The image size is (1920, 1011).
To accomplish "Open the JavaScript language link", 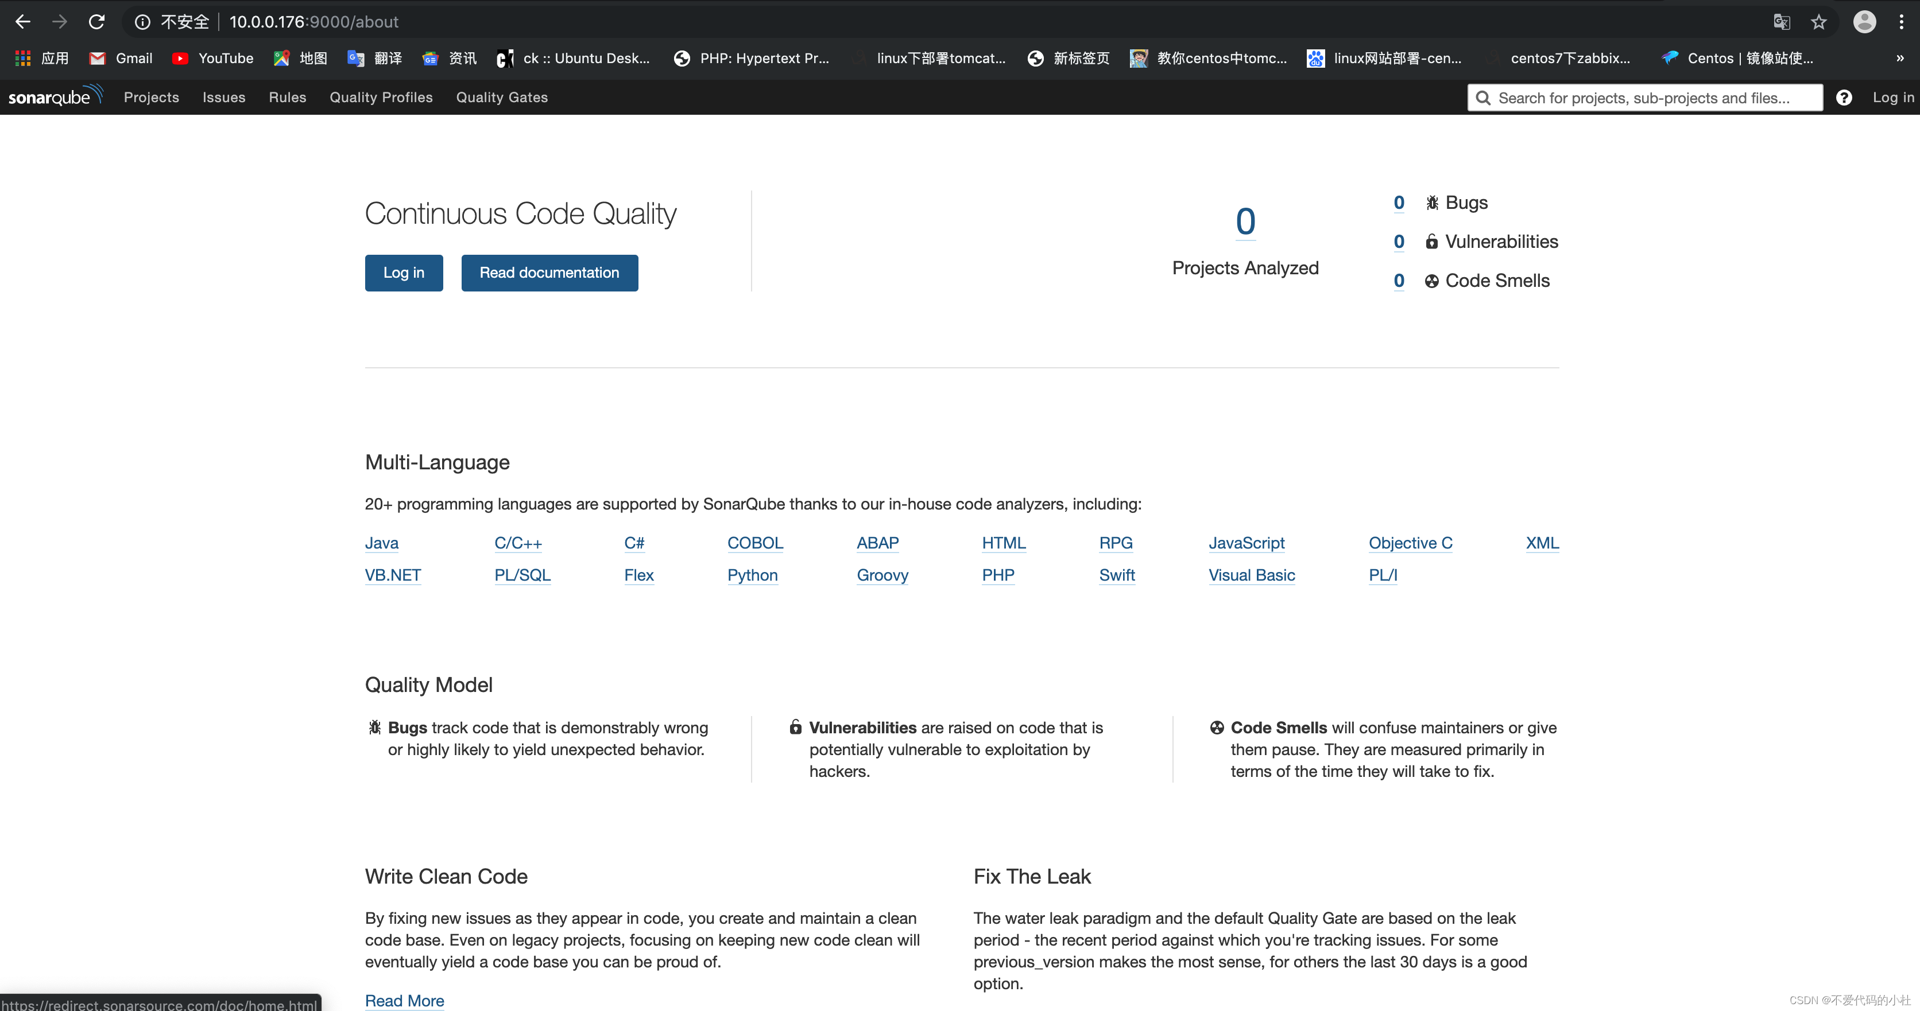I will coord(1247,543).
